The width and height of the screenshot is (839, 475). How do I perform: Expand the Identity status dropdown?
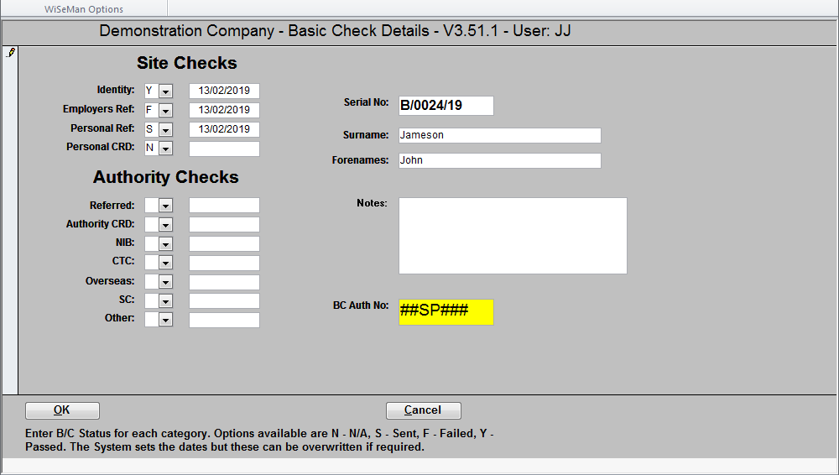point(165,91)
